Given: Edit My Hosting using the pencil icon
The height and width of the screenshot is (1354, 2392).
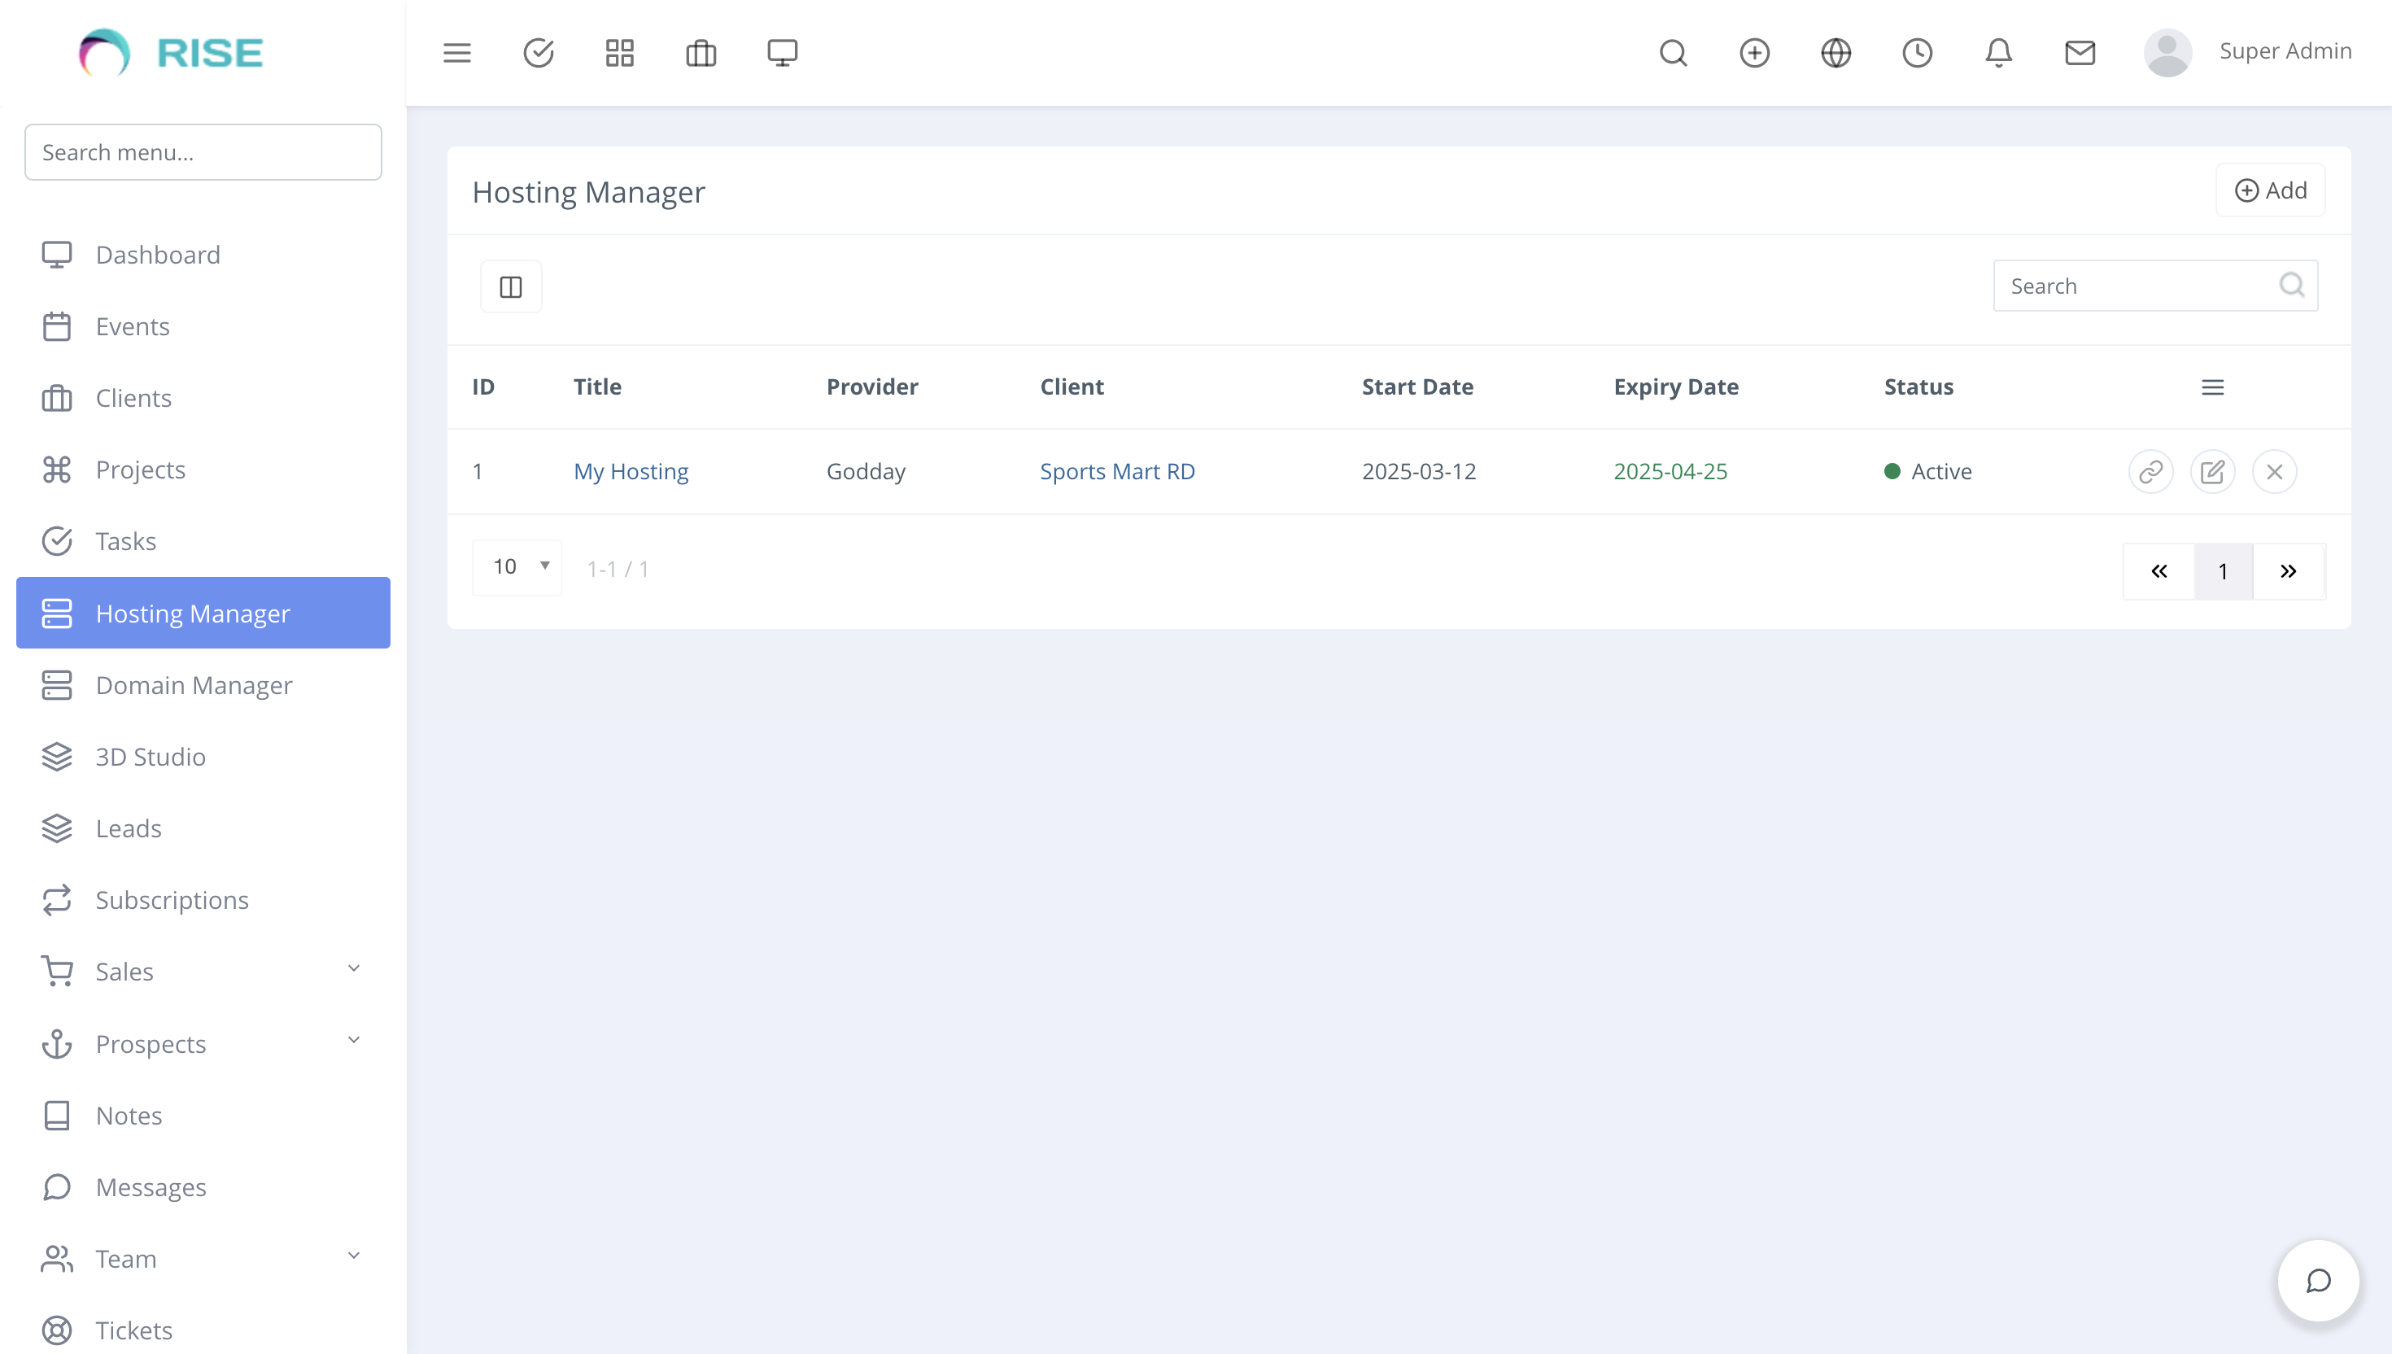Looking at the screenshot, I should point(2212,471).
